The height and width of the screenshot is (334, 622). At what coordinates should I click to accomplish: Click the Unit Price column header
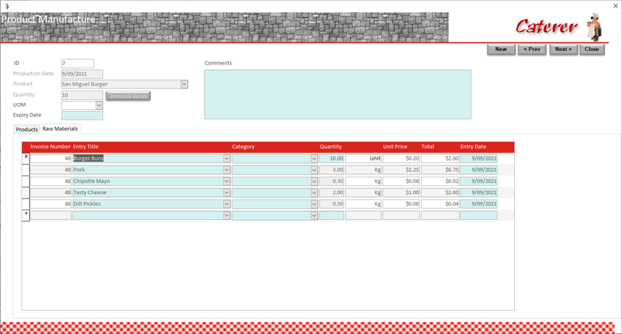pos(395,147)
